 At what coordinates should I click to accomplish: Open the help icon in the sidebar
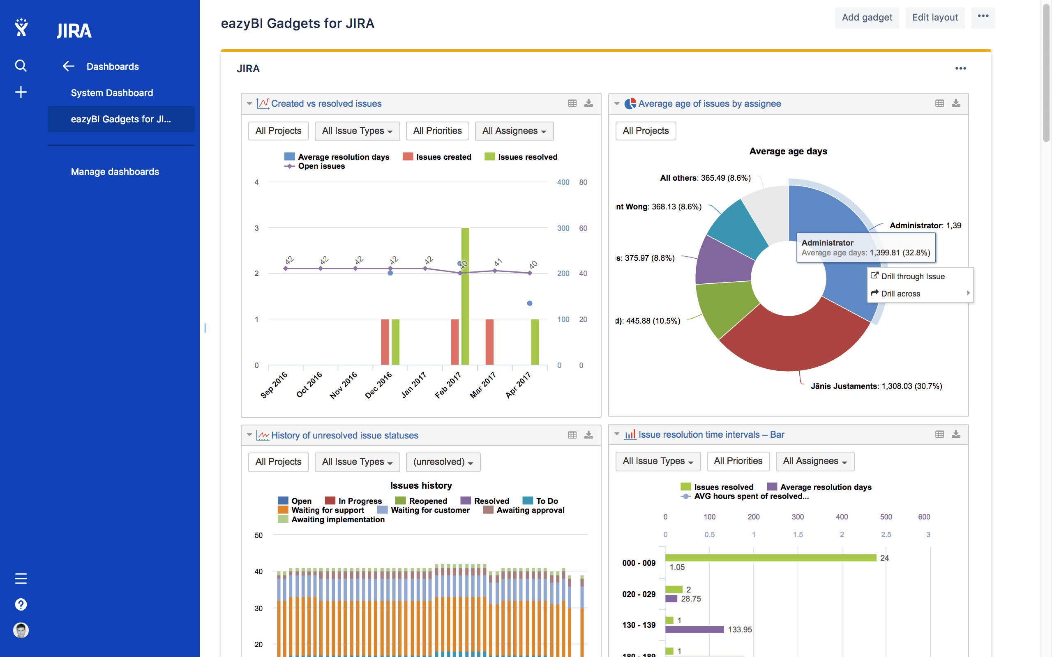tap(21, 604)
